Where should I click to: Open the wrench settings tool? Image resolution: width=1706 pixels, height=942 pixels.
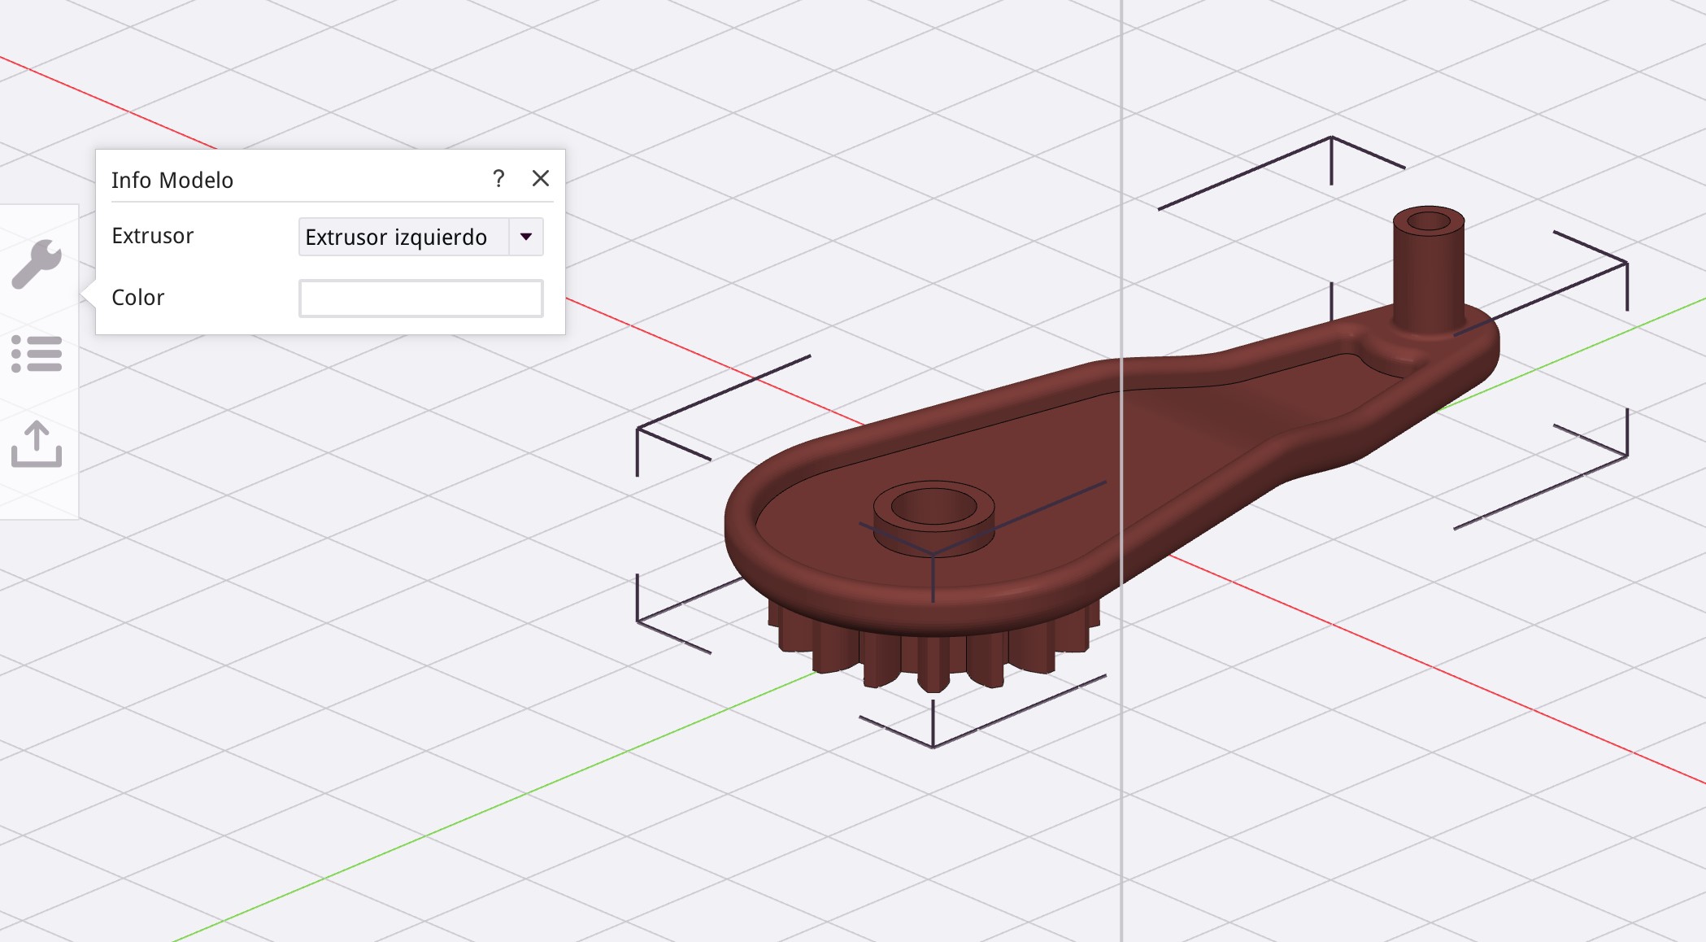point(37,264)
